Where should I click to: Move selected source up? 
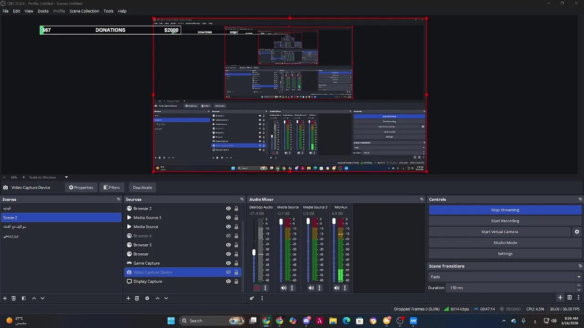(x=157, y=298)
